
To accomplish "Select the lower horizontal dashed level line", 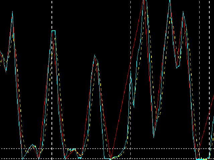I will pos(107,159).
